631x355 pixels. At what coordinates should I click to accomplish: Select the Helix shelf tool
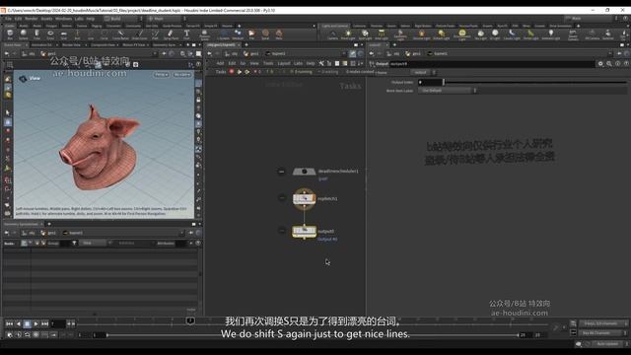click(279, 35)
